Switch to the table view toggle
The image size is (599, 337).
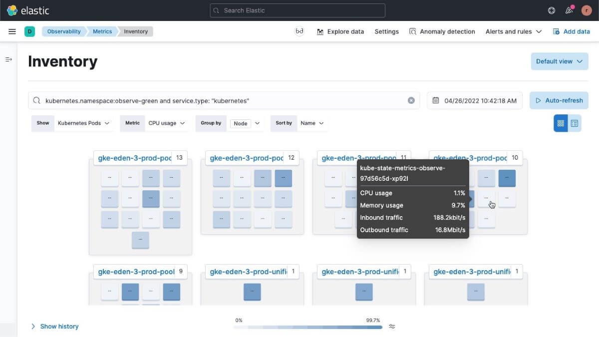coord(575,122)
